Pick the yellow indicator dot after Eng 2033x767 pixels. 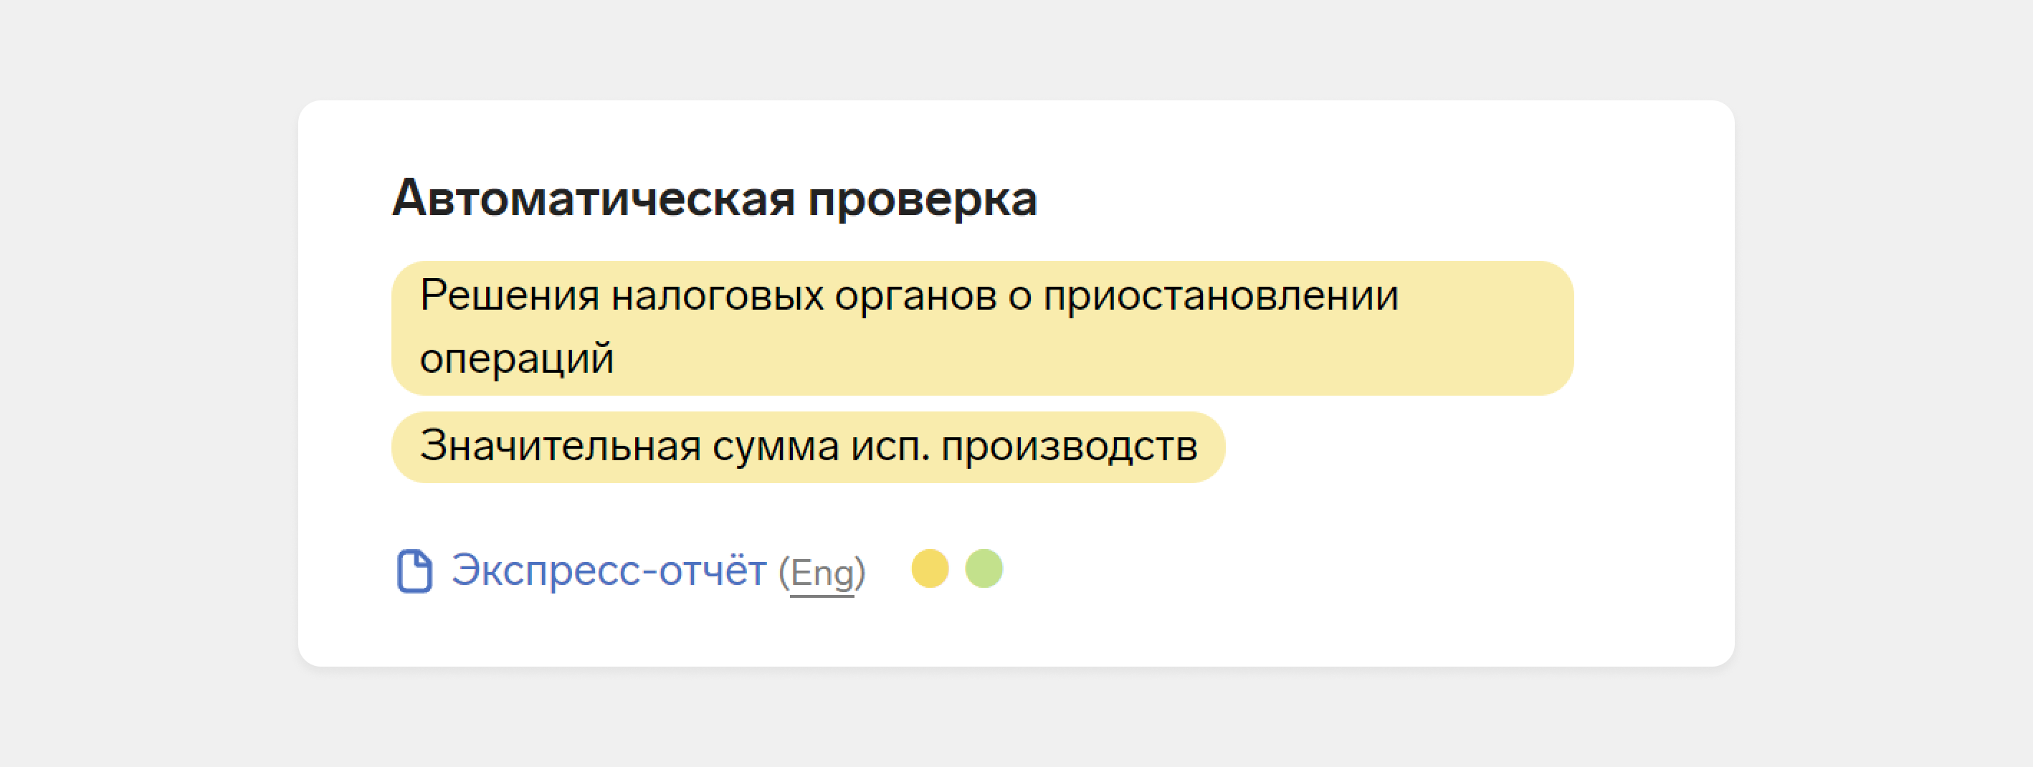pos(930,569)
